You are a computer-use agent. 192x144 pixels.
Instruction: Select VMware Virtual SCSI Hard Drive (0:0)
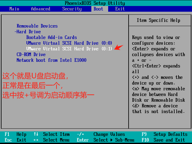69,43
